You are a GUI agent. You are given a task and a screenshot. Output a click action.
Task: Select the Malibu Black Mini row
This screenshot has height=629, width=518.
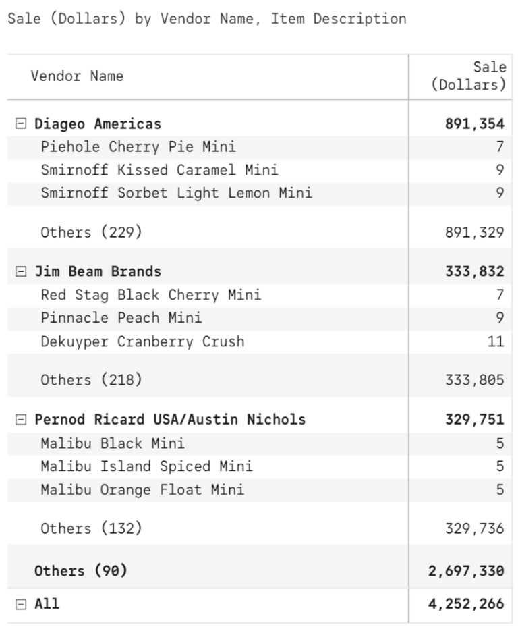pyautogui.click(x=113, y=443)
